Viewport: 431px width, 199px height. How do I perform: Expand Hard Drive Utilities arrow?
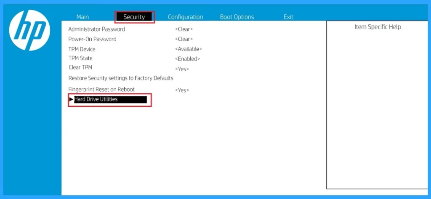pos(71,99)
